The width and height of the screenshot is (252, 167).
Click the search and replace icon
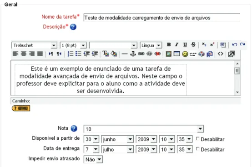pos(210,54)
